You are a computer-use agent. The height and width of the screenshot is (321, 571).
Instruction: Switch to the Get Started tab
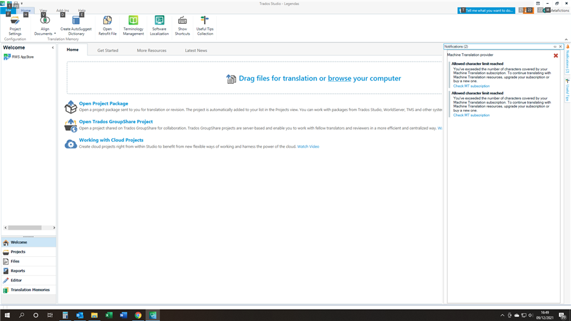108,51
